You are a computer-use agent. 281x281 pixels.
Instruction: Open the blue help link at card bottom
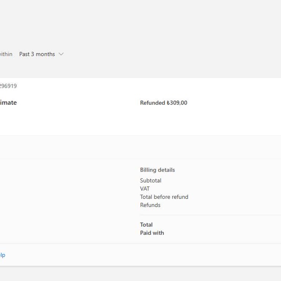point(2,255)
